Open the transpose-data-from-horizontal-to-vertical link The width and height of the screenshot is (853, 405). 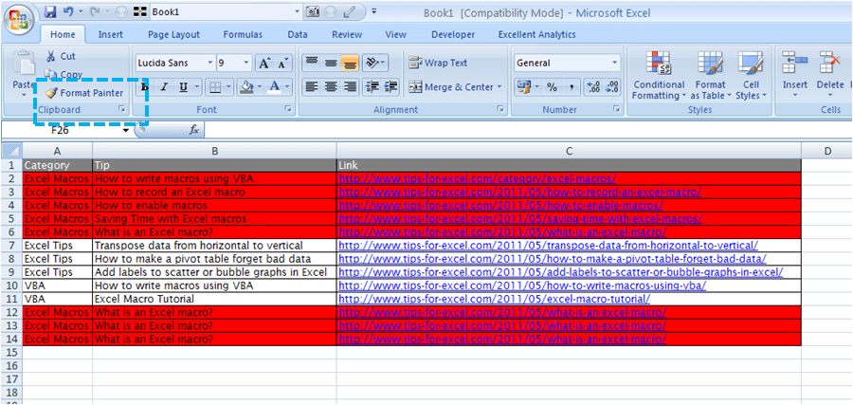tap(549, 246)
